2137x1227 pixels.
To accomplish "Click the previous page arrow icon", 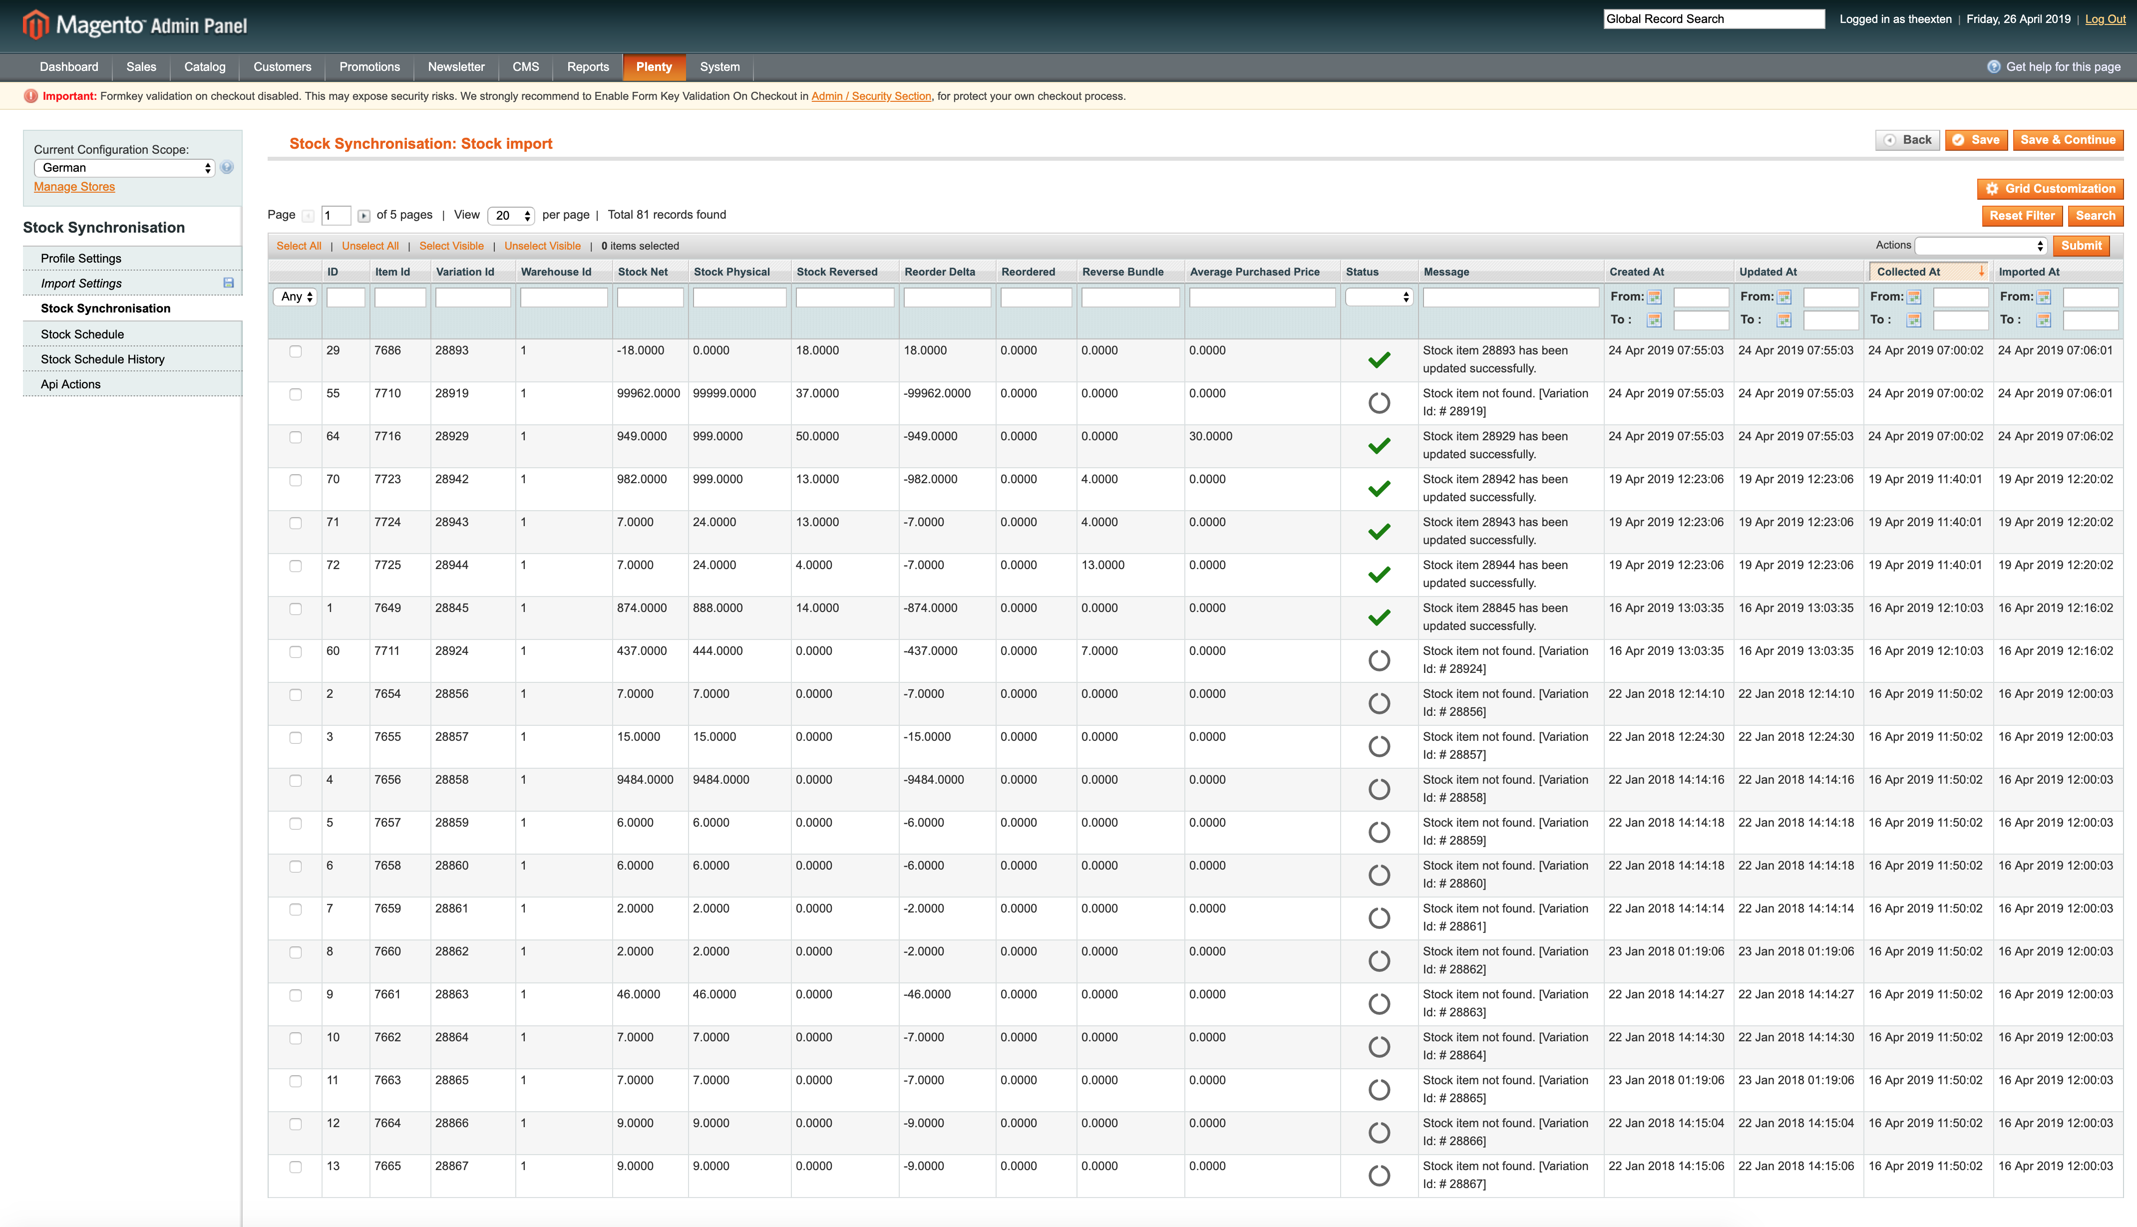I will click(x=309, y=216).
